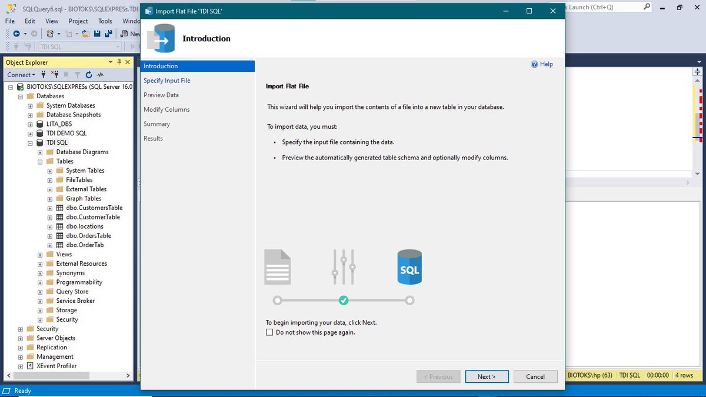Screen dimensions: 706x397
Task: Open the Object Explorer window position dropdown arrow
Action: [111, 62]
